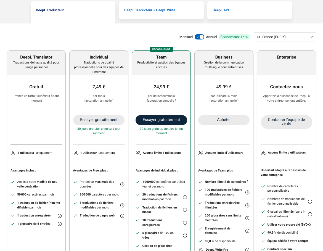The image size is (323, 251).
Task: Click the Business plan title
Action: (x=224, y=57)
